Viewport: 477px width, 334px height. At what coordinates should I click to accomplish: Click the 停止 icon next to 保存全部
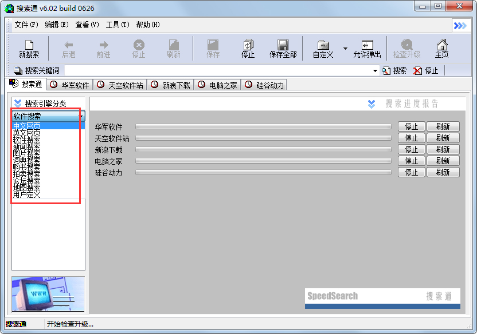point(248,45)
